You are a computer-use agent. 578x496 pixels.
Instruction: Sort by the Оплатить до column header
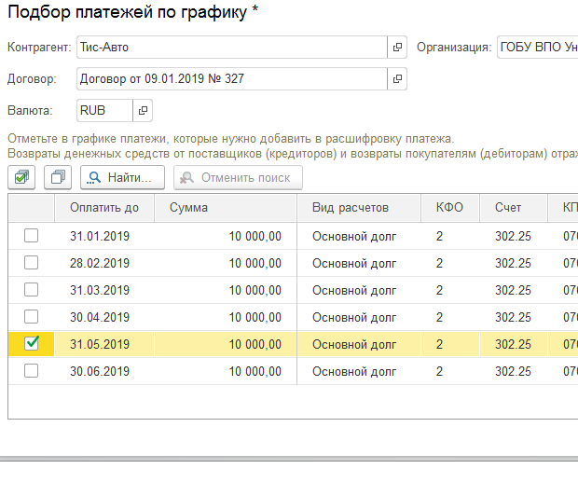(x=103, y=208)
